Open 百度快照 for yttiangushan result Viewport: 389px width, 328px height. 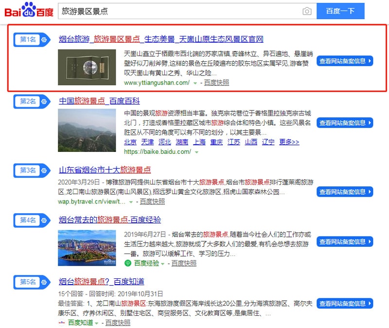coord(216,83)
